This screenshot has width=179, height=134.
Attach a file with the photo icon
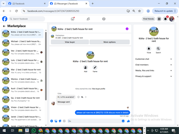click(56, 121)
